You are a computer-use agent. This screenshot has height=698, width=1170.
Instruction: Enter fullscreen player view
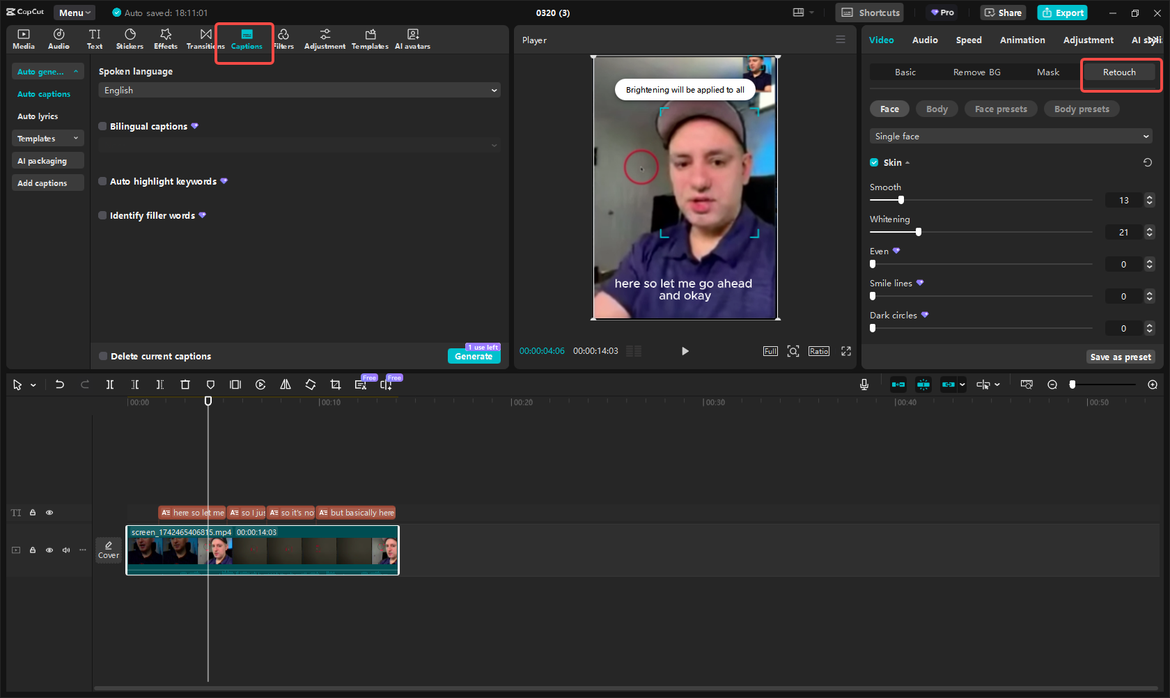pyautogui.click(x=846, y=351)
